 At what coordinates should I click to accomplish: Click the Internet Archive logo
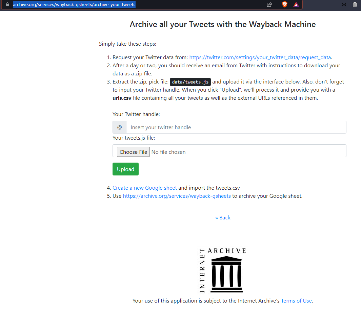pyautogui.click(x=223, y=270)
